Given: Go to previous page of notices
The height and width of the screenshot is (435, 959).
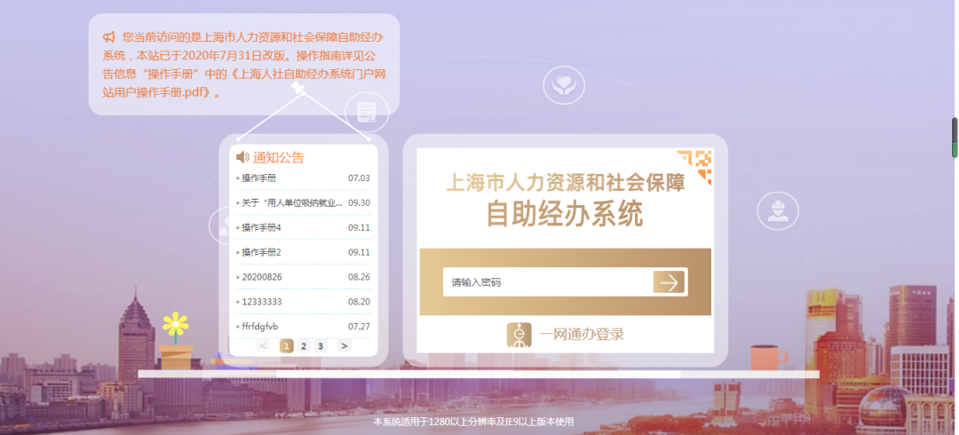Looking at the screenshot, I should pyautogui.click(x=264, y=346).
